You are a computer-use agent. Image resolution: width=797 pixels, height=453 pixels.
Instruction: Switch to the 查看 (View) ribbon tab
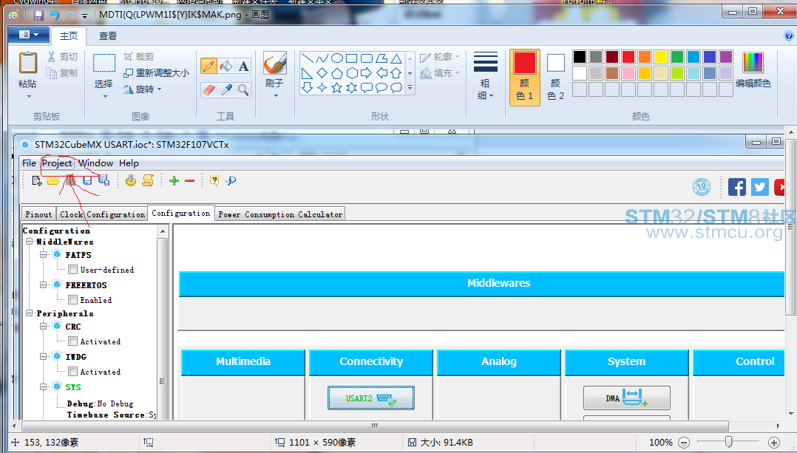pyautogui.click(x=107, y=36)
